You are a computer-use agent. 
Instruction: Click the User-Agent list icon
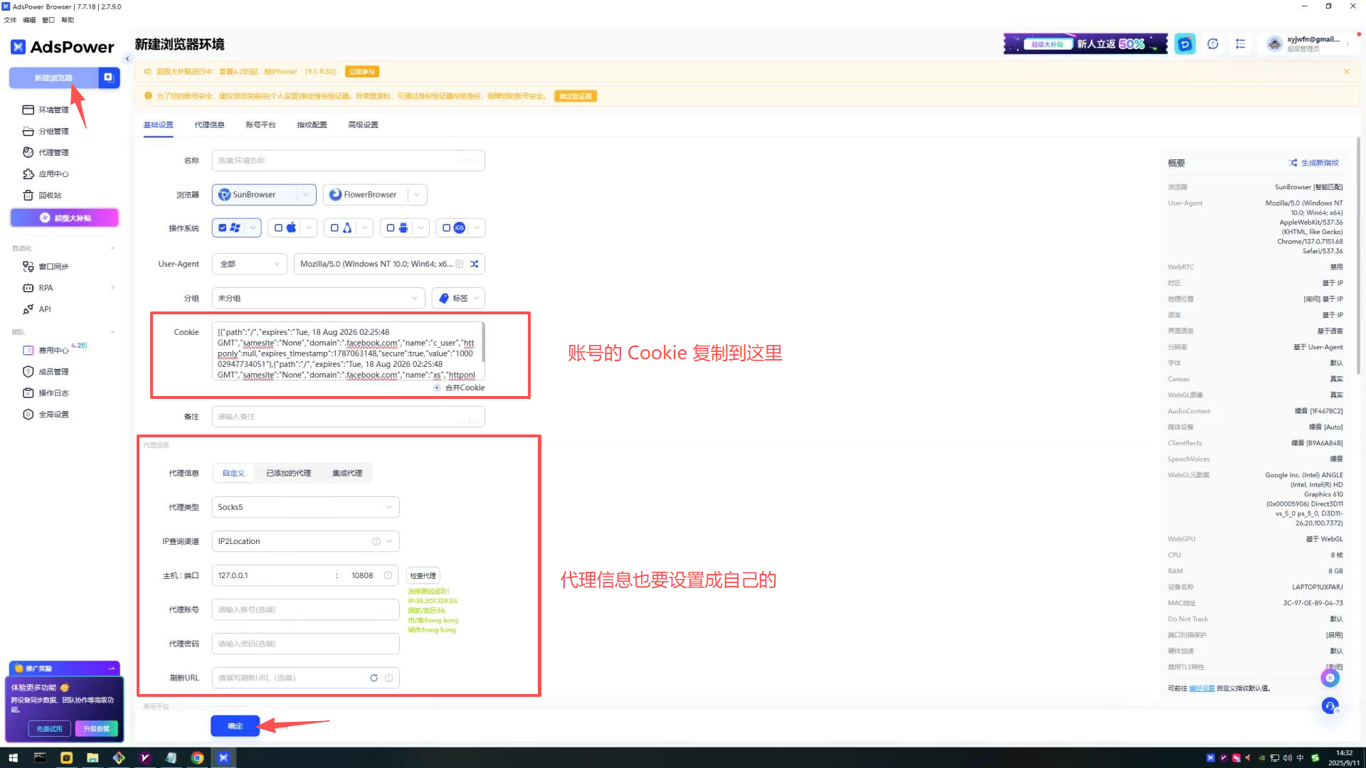[x=460, y=264]
